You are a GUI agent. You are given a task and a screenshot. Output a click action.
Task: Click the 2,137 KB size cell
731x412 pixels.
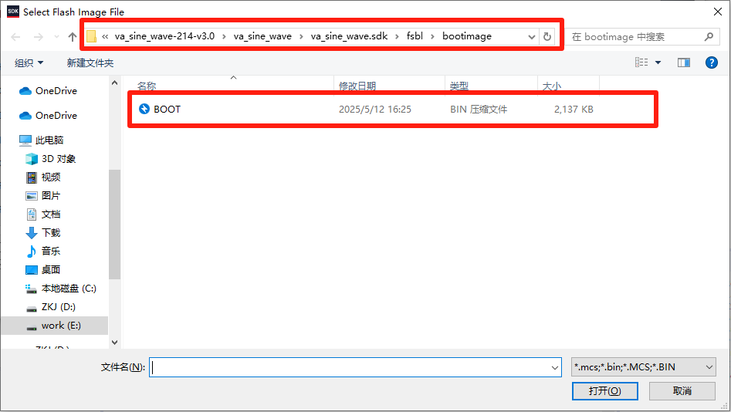pyautogui.click(x=574, y=109)
